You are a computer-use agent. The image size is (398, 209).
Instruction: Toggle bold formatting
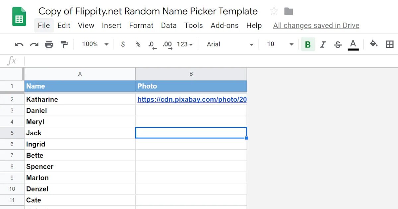click(x=308, y=44)
